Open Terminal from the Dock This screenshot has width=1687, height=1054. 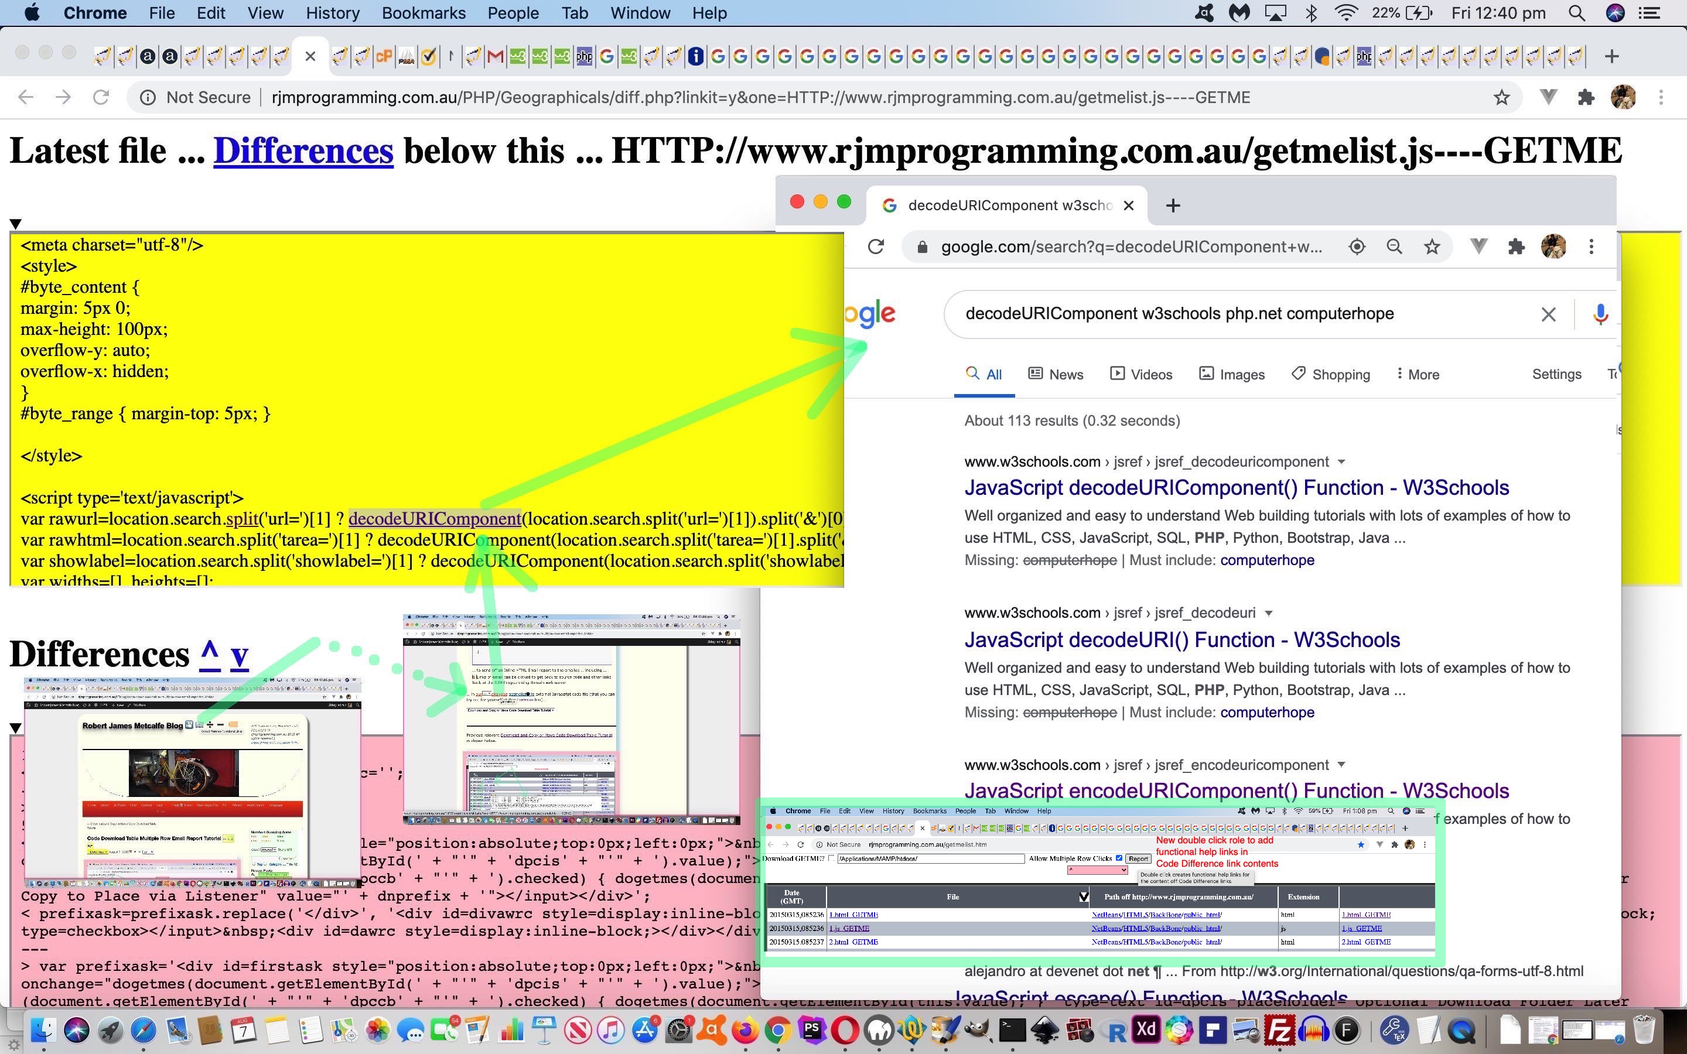1012,1029
